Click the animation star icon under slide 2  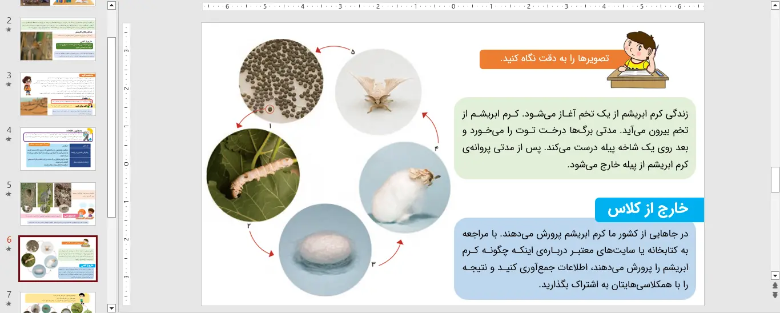click(x=9, y=30)
